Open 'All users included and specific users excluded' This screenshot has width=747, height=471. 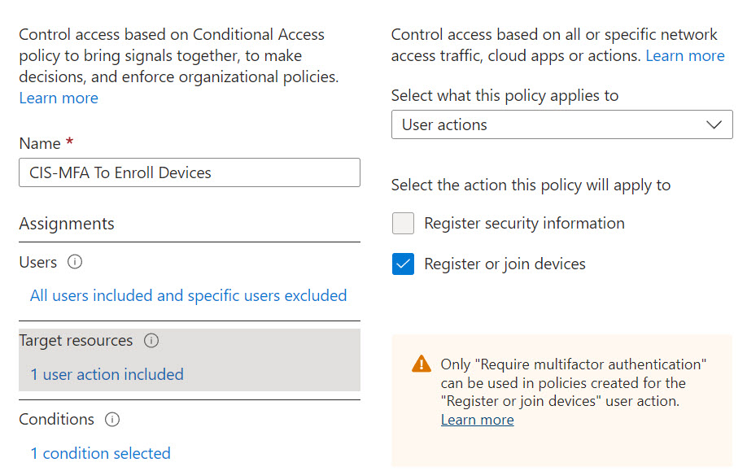(x=188, y=296)
